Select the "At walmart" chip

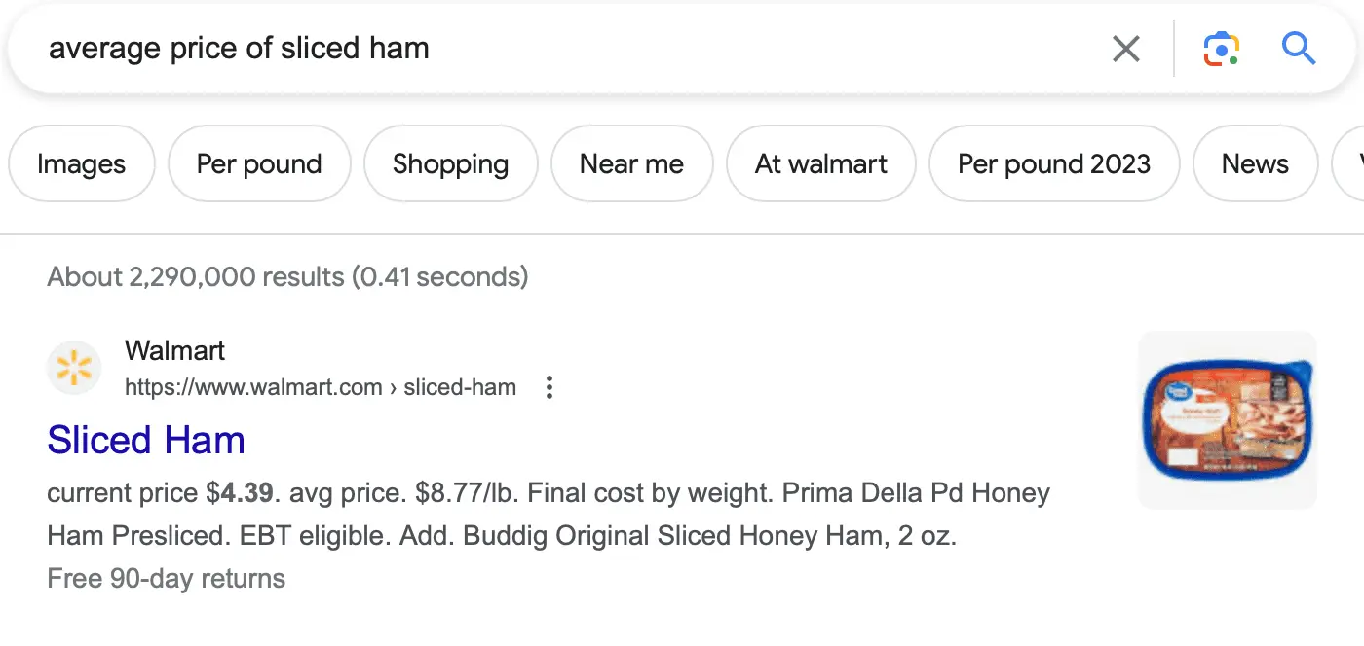[820, 164]
